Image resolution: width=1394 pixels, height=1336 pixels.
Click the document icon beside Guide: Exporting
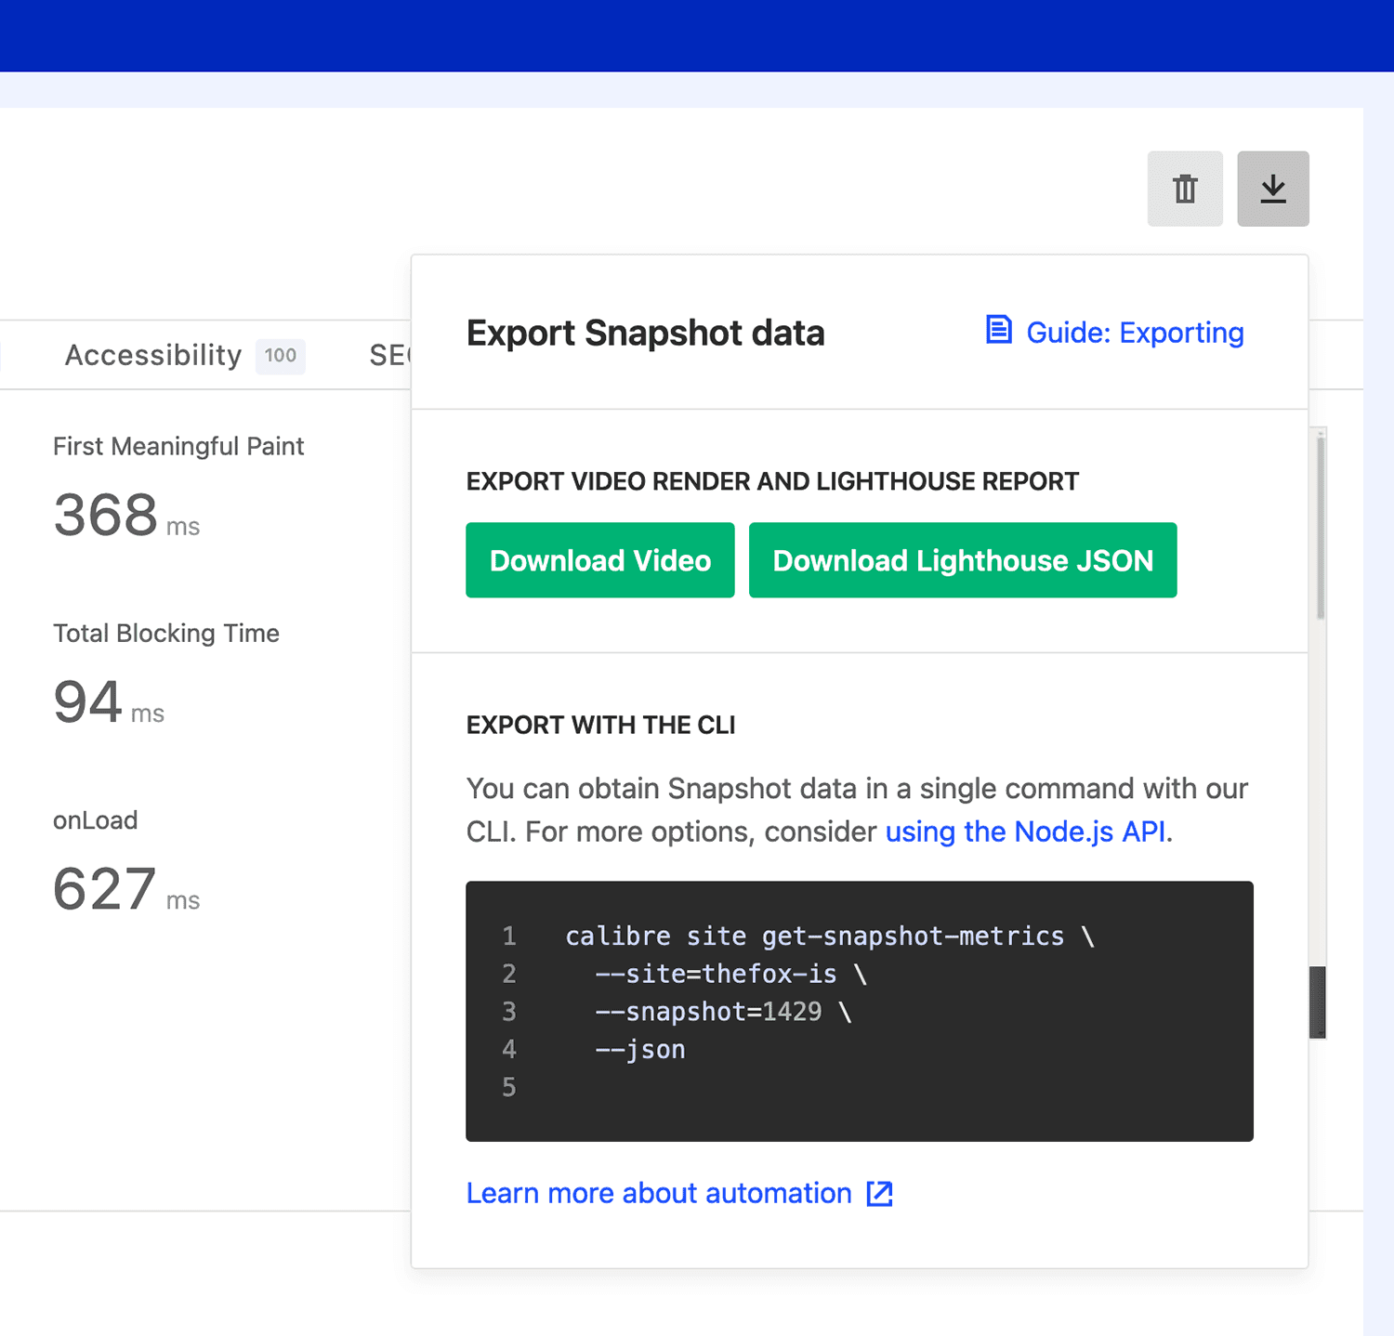click(x=997, y=331)
